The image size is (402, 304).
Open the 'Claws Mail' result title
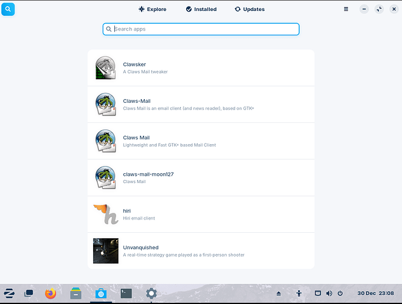(x=136, y=137)
